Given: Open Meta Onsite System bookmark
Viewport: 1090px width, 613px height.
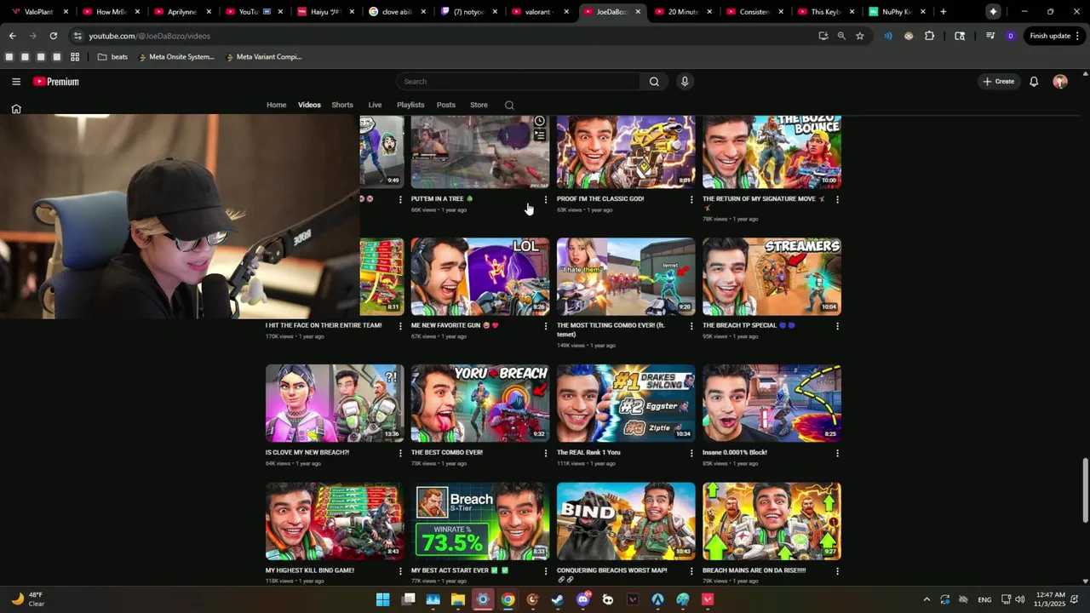Looking at the screenshot, I should pos(176,57).
